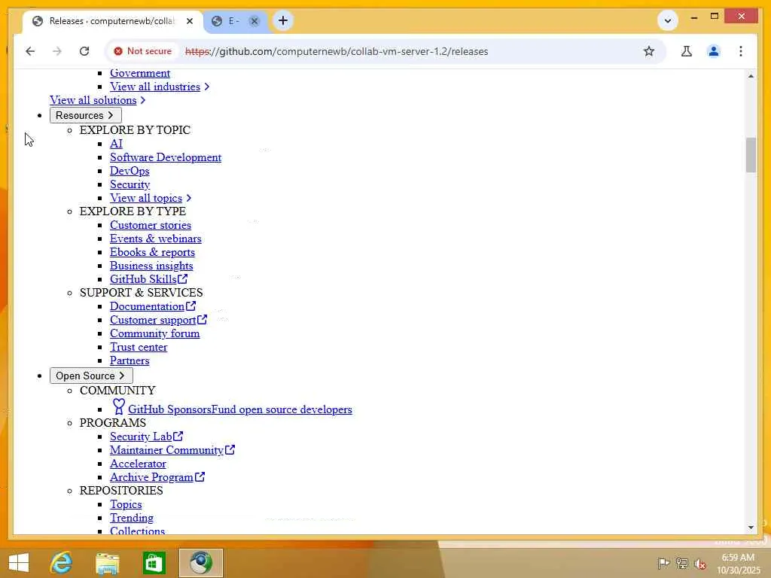
Task: Open Accelerator link
Action: [138, 464]
